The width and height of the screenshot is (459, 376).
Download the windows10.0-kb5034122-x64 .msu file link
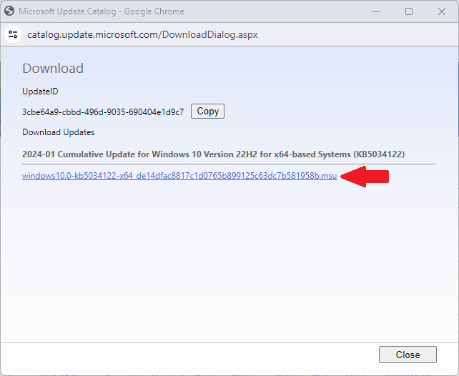coord(179,177)
